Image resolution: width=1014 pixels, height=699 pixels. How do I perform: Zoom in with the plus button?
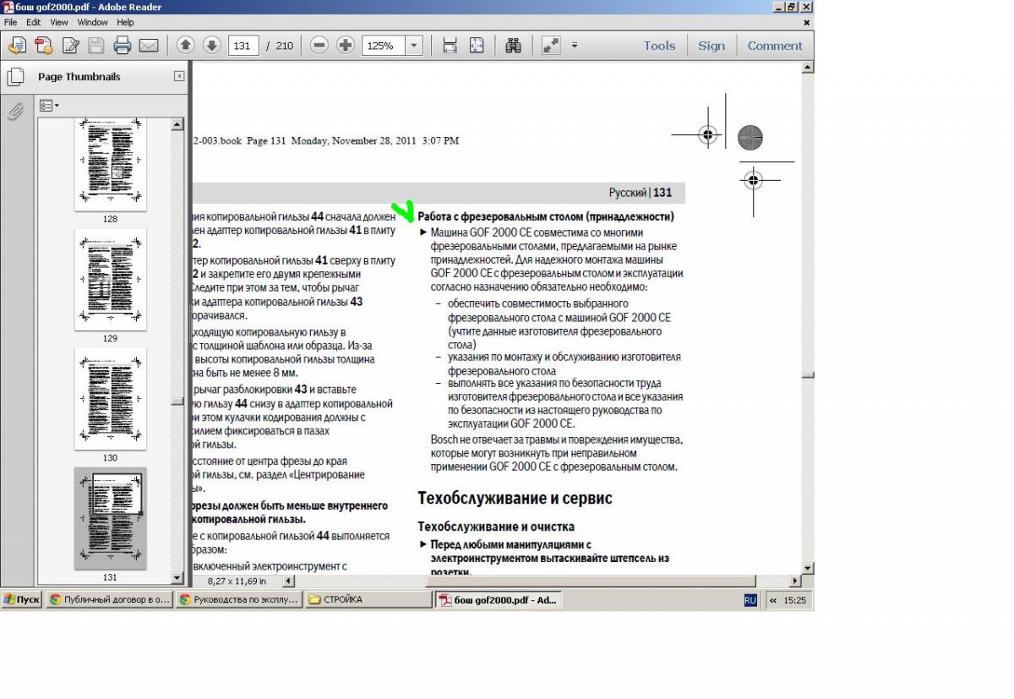click(345, 46)
